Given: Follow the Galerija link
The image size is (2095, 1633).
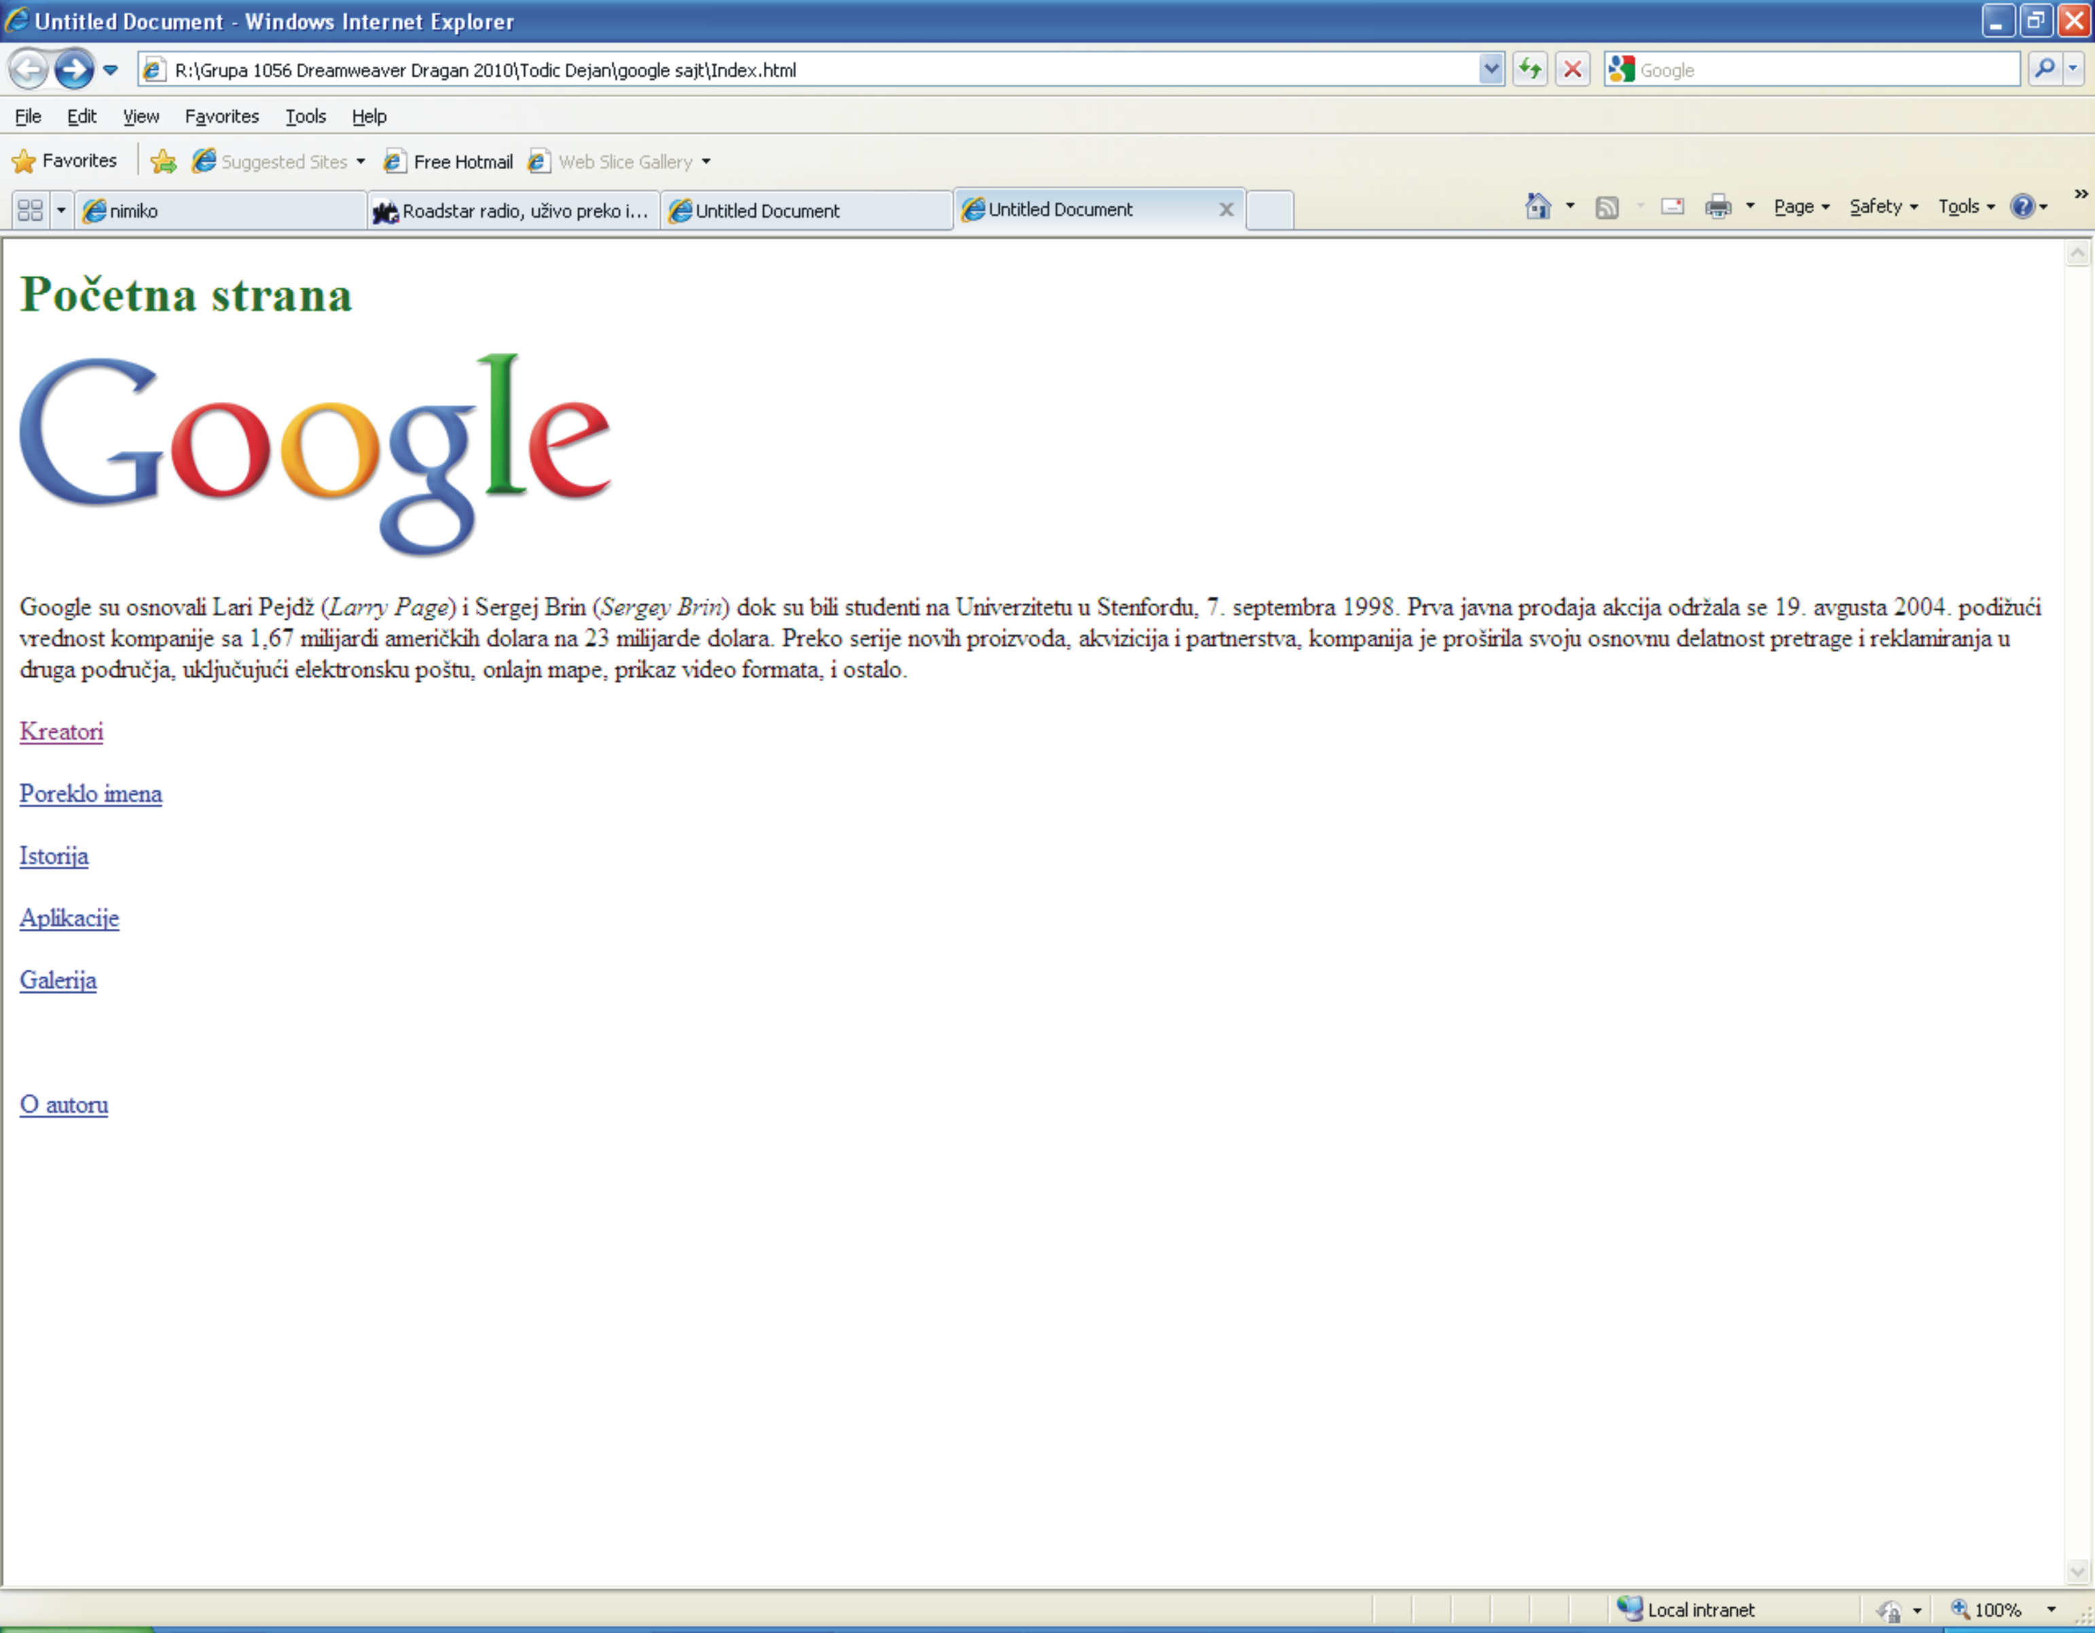Looking at the screenshot, I should tap(58, 981).
